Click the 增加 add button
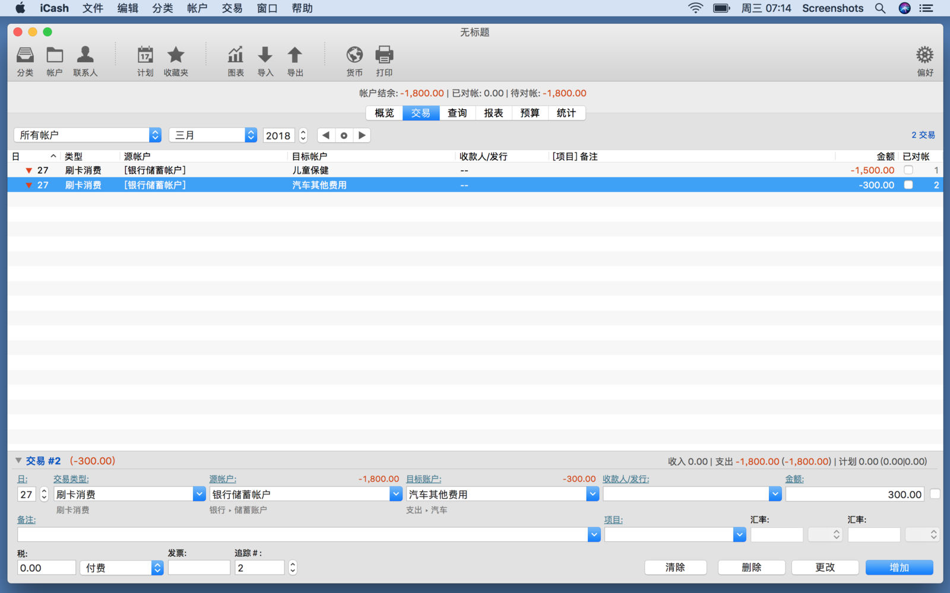 [x=899, y=568]
